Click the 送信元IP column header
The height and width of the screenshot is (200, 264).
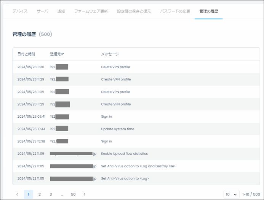57,54
